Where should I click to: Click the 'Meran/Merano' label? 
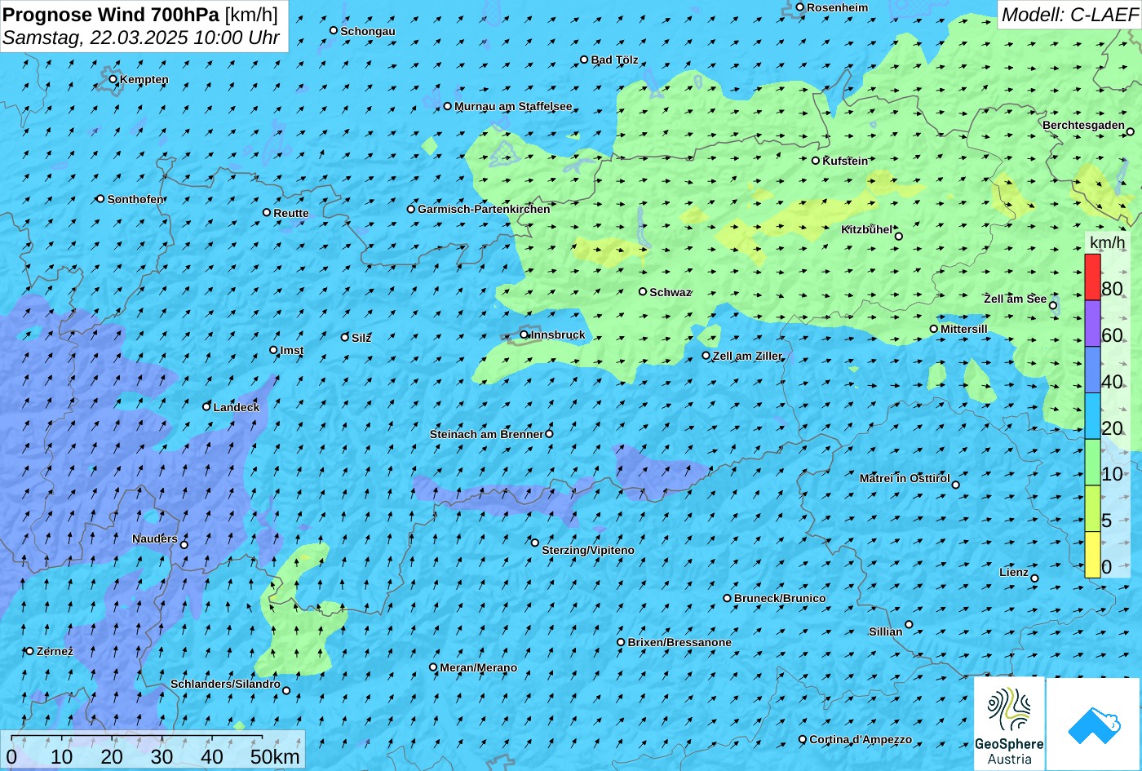pyautogui.click(x=479, y=667)
